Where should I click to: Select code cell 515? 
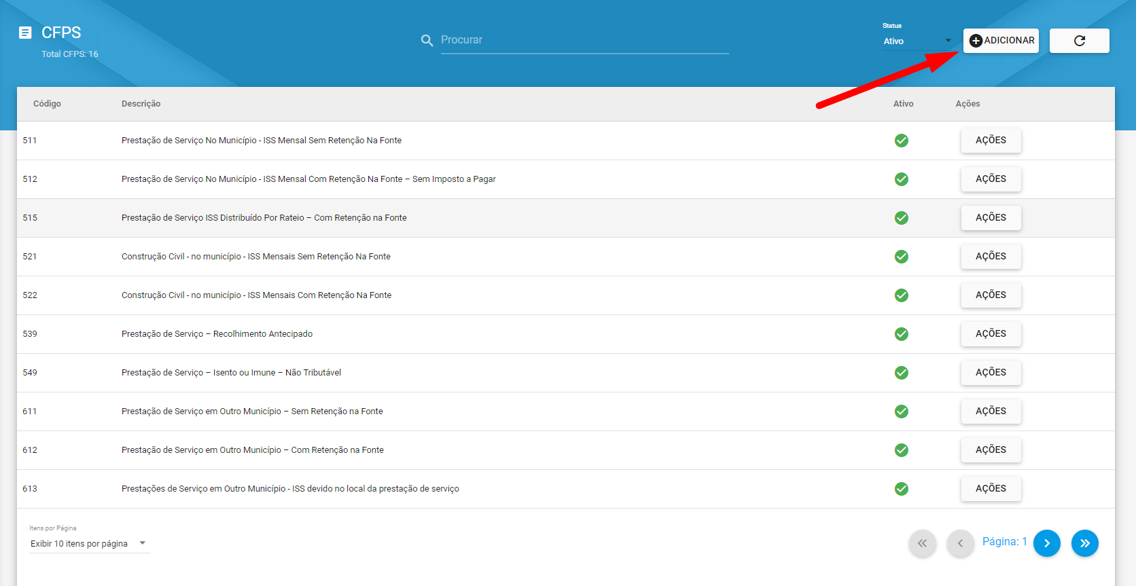(30, 218)
